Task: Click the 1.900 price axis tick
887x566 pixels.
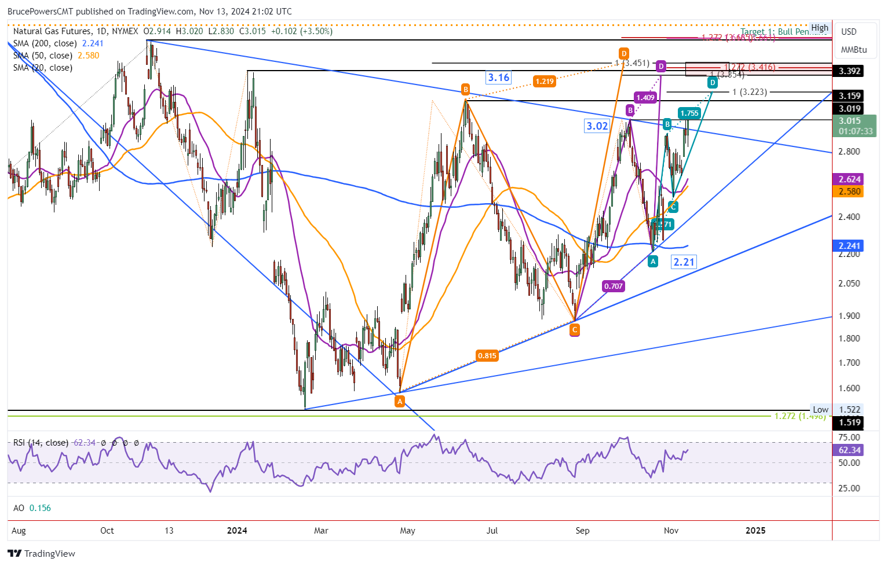Action: click(849, 316)
